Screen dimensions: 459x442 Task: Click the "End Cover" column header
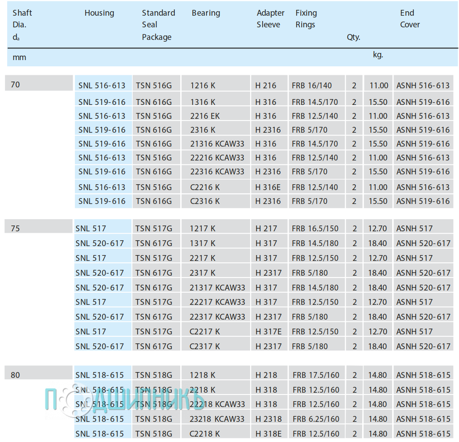[410, 19]
